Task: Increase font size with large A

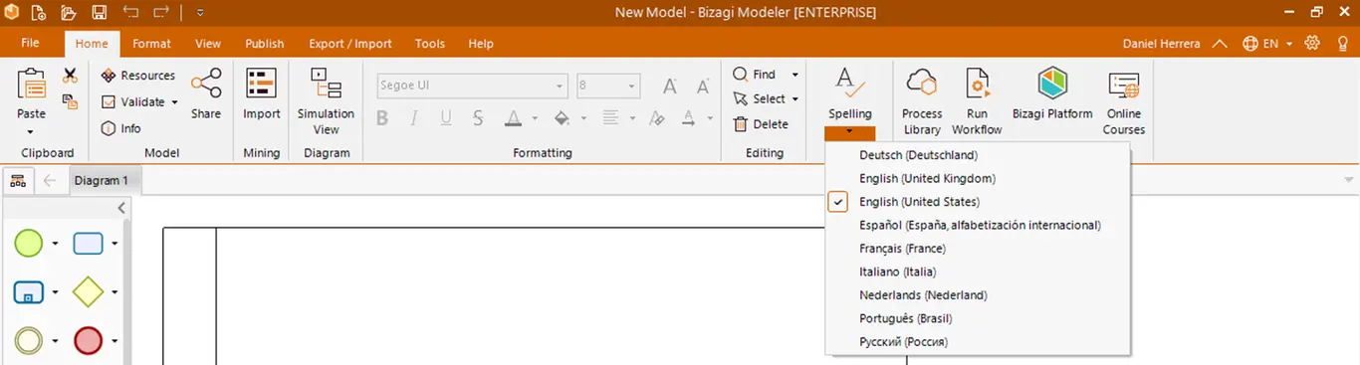Action: click(x=670, y=86)
